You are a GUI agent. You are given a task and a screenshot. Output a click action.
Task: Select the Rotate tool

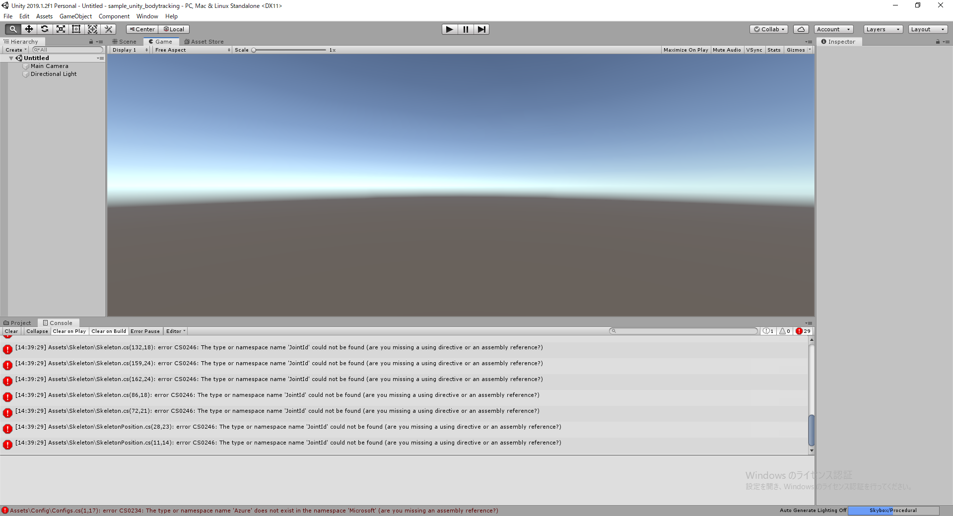[45, 29]
